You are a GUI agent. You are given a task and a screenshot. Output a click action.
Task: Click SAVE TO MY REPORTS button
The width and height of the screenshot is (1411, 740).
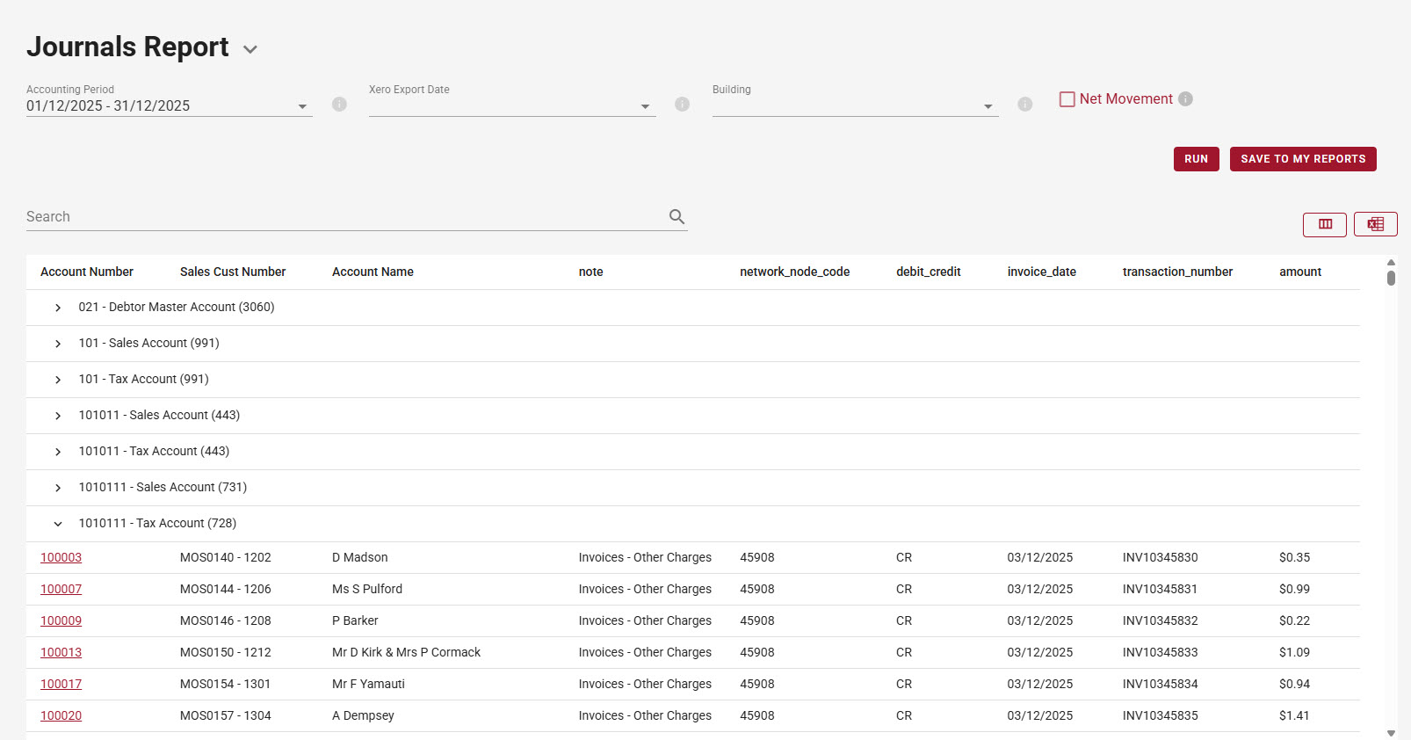pyautogui.click(x=1303, y=159)
